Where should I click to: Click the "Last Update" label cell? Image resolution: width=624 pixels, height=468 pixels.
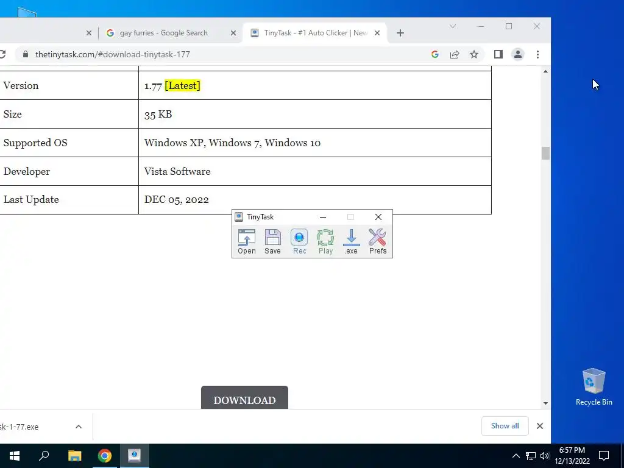(x=69, y=200)
